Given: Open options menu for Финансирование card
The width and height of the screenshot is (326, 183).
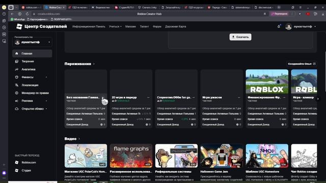Looking at the screenshot, I should coord(284,97).
